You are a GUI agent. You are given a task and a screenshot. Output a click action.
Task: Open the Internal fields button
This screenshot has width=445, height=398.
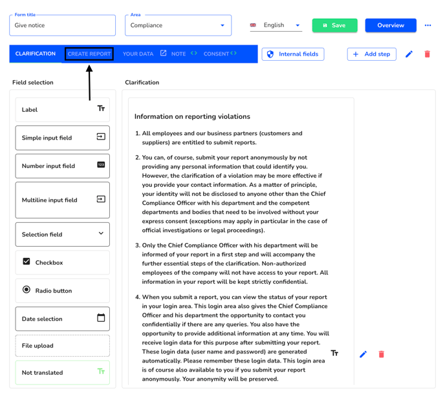[293, 54]
